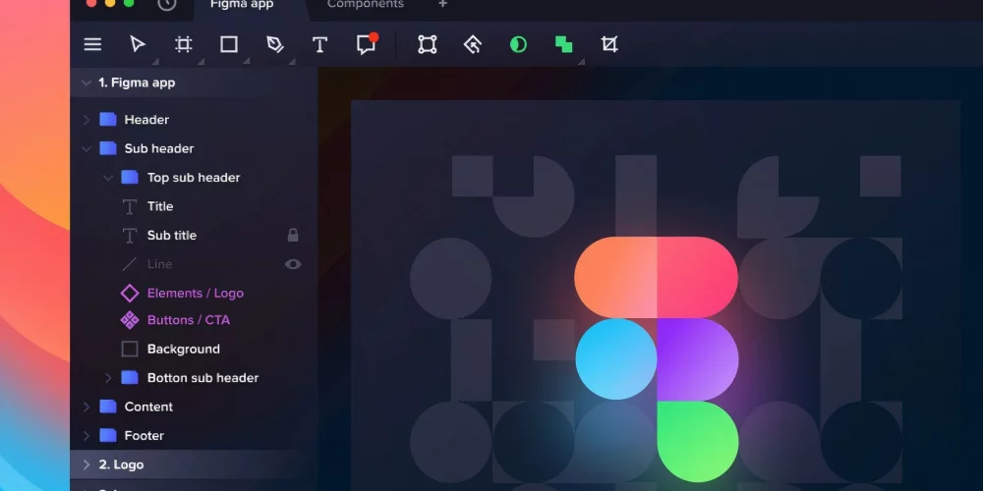Select the Rectangle shape tool
The image size is (983, 491).
click(229, 44)
